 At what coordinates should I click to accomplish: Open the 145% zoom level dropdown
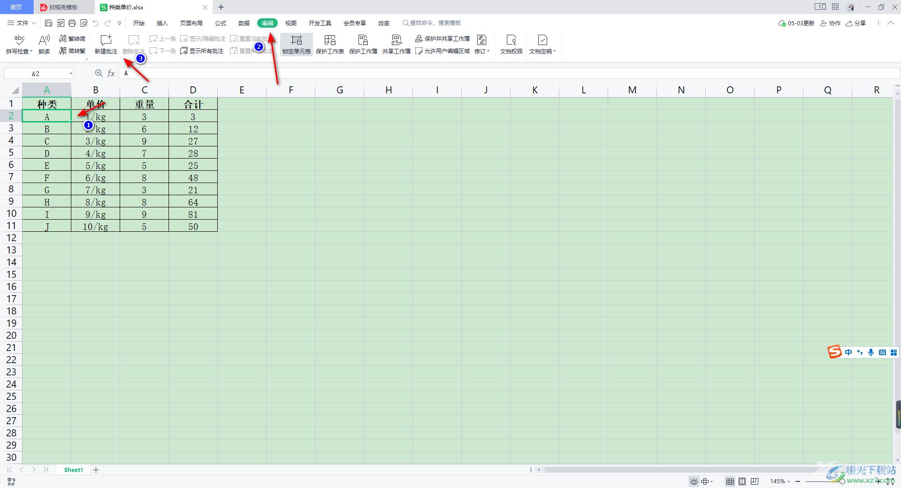[x=780, y=481]
